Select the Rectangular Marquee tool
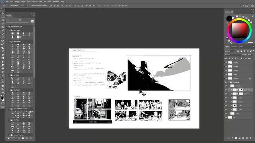The width and height of the screenshot is (255, 143). pyautogui.click(x=3, y=17)
